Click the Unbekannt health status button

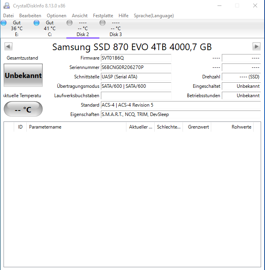point(23,75)
